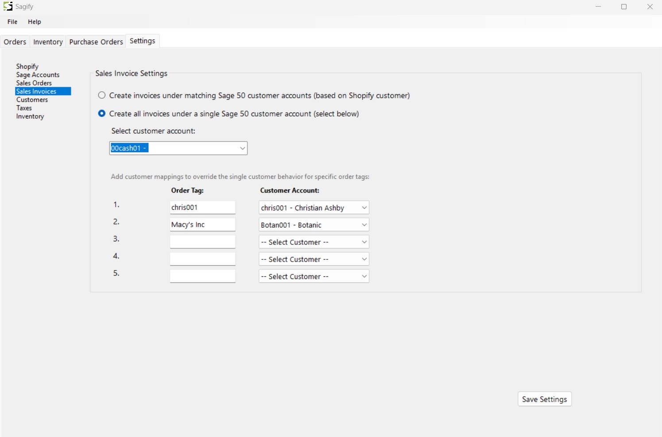Switch to the Orders tab
662x437 pixels.
pos(15,42)
